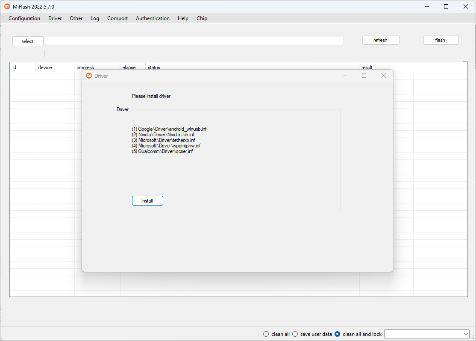The image size is (476, 341).
Task: Choose the save user data option
Action: 295,334
